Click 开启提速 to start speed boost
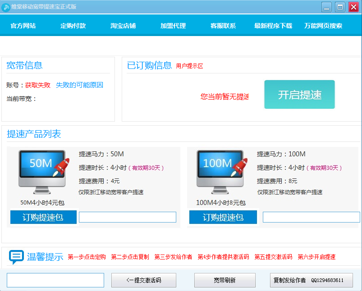This screenshot has height=291, width=362. (x=299, y=95)
